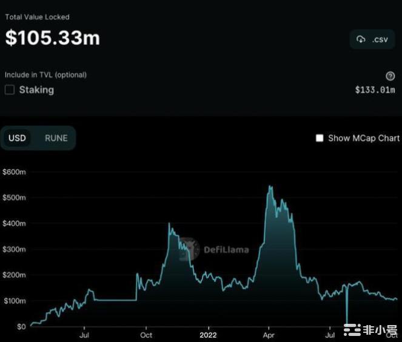Click the $133.01m staking amount
This screenshot has height=342, width=402.
(375, 90)
